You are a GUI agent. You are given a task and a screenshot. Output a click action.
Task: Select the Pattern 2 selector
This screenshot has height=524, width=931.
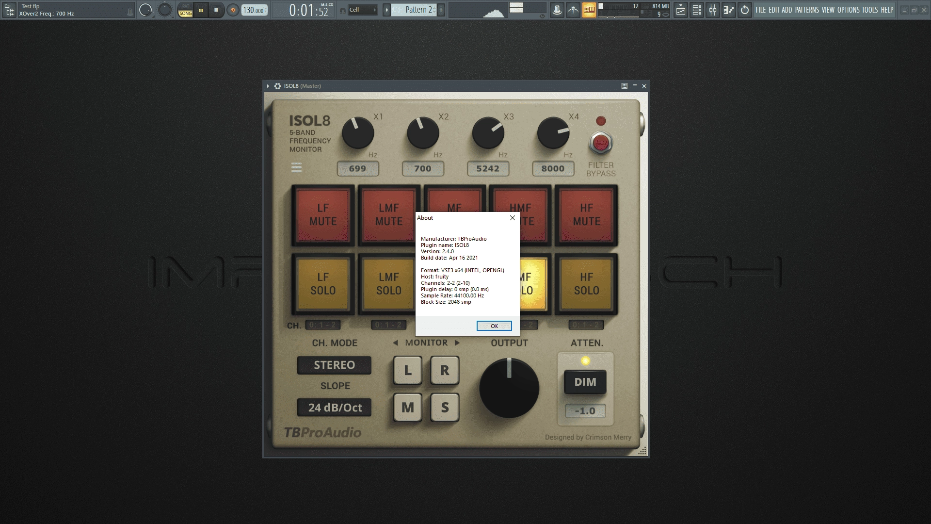pyautogui.click(x=414, y=10)
